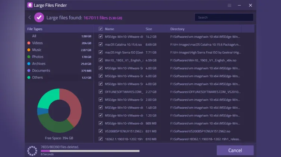Click the 8 Seconds remaining label

click(x=47, y=154)
